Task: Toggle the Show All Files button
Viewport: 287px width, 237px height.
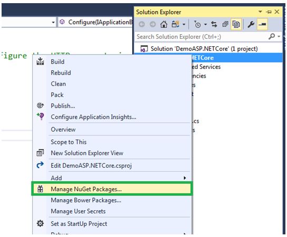Action: (236, 24)
